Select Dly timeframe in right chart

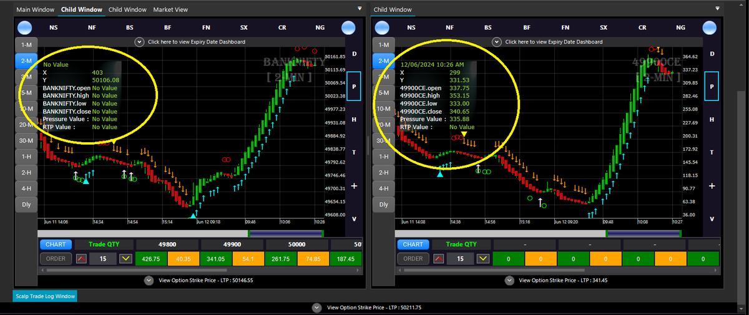pyautogui.click(x=383, y=204)
